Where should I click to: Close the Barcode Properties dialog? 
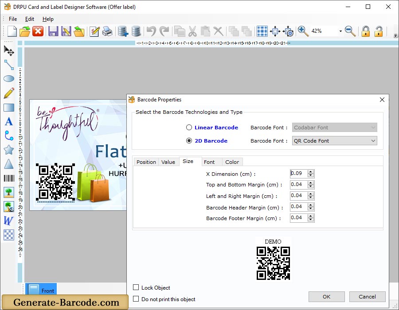click(382, 100)
